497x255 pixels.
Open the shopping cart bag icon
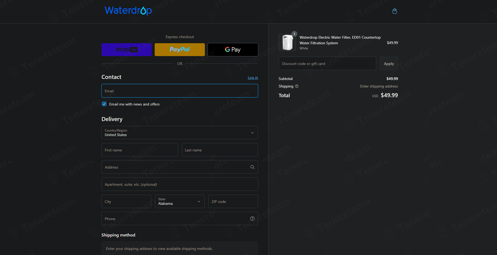[x=394, y=11]
